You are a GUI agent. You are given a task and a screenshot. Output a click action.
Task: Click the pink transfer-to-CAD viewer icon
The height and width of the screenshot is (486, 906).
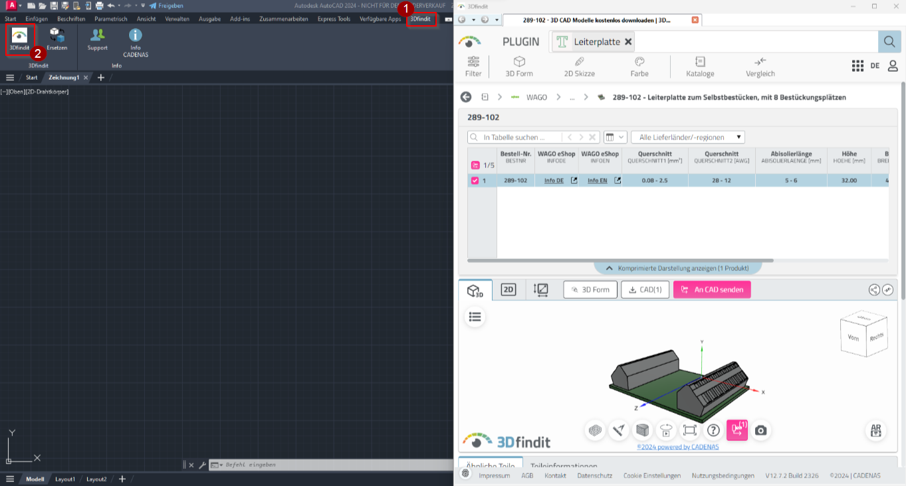[737, 430]
